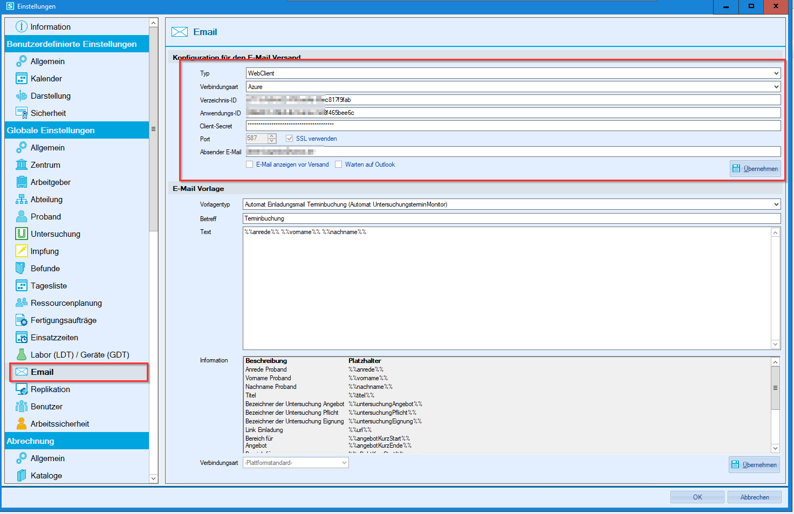Open the Vorlagentyp dropdown
The width and height of the screenshot is (794, 514).
tap(511, 204)
